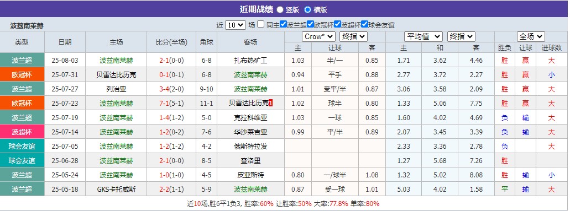The width and height of the screenshot is (570, 211).
Task: Click the 波兰超 league label on 25-05-18
Action: coord(22,190)
